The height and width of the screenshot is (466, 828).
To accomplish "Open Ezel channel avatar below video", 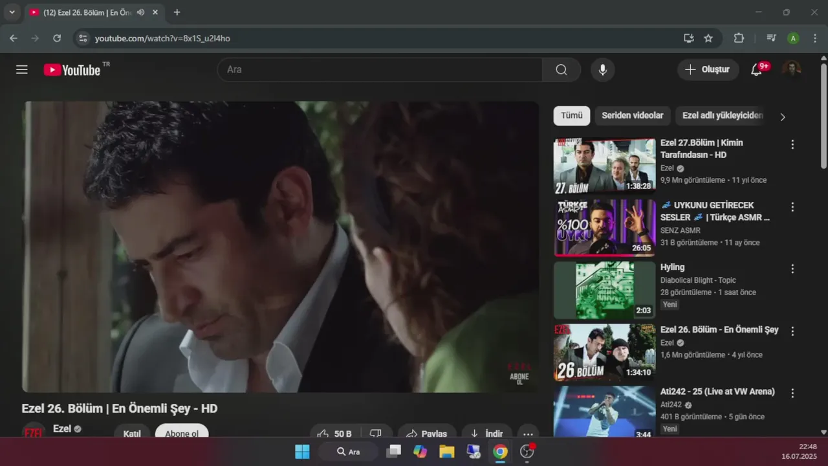I will click(34, 431).
